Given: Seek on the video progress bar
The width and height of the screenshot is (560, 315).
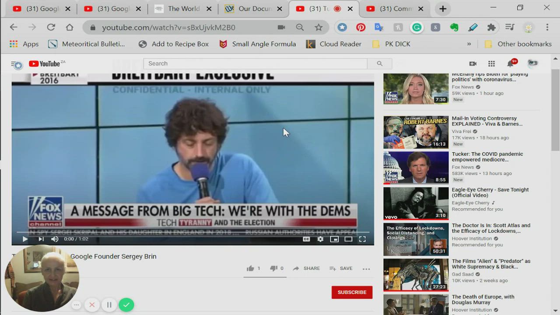Looking at the screenshot, I should tap(192, 232).
